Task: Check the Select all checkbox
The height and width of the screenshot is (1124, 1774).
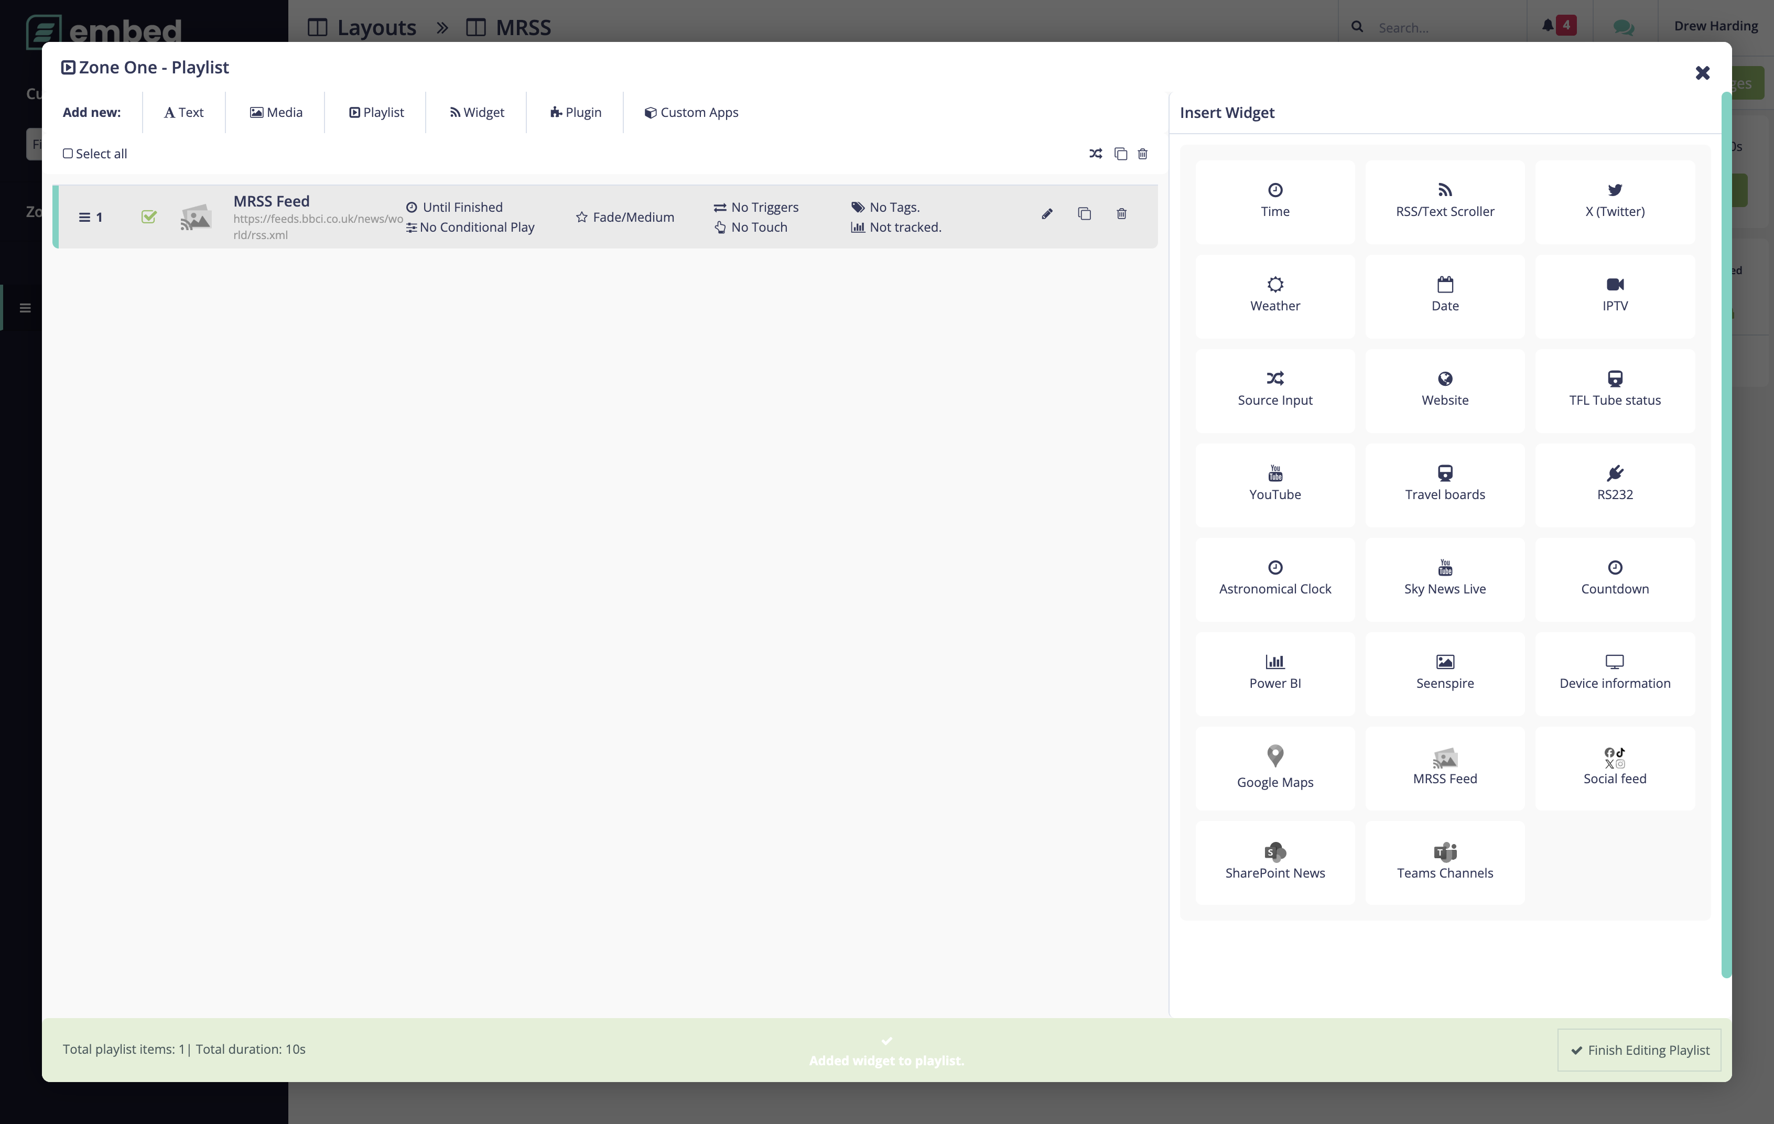Action: pyautogui.click(x=68, y=153)
